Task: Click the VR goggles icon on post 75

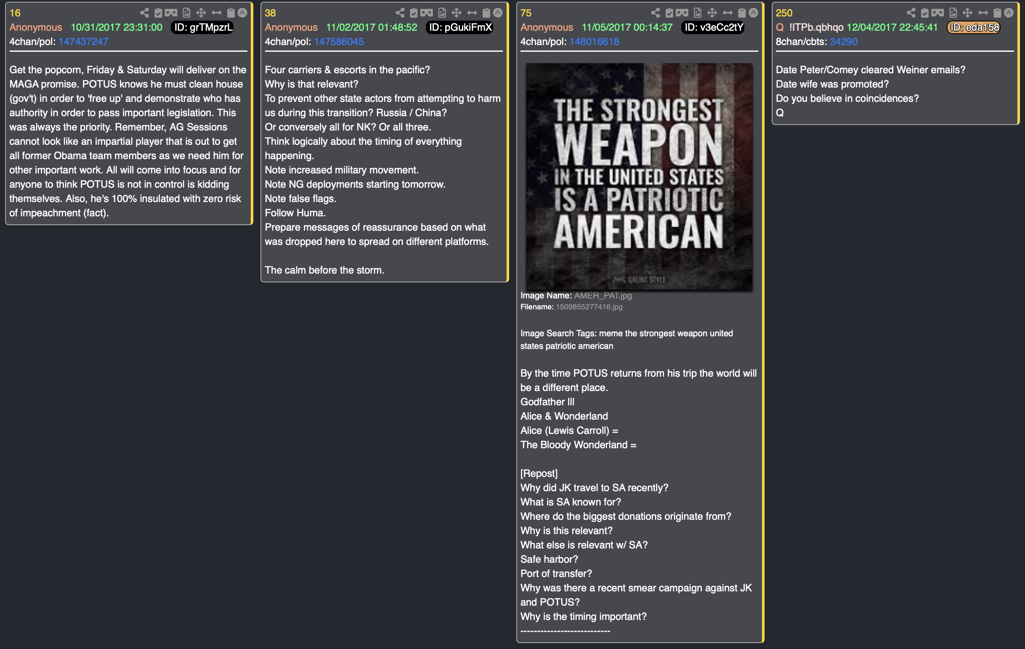Action: click(x=682, y=13)
